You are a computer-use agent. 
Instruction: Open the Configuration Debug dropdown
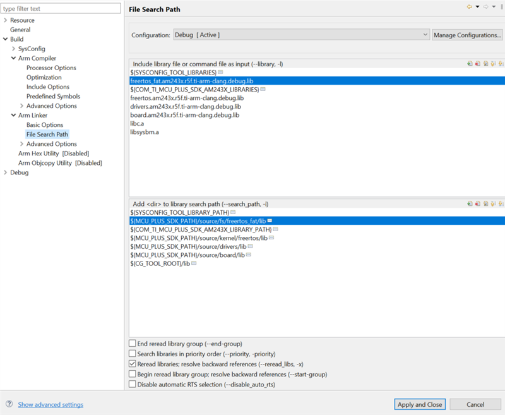click(302, 35)
